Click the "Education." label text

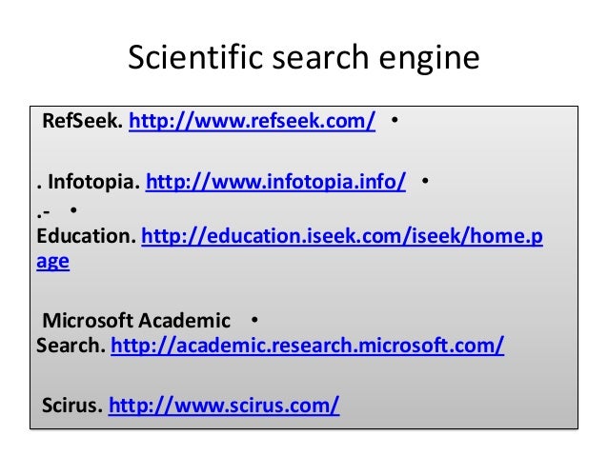pos(85,236)
